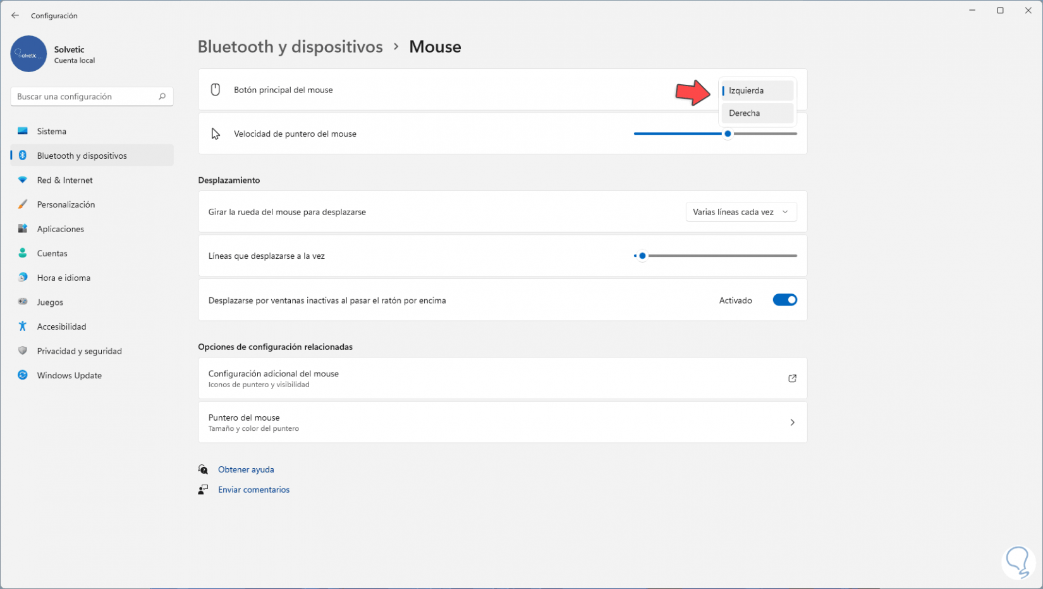Click the Personalización brush icon
Viewport: 1043px width, 589px height.
[23, 204]
